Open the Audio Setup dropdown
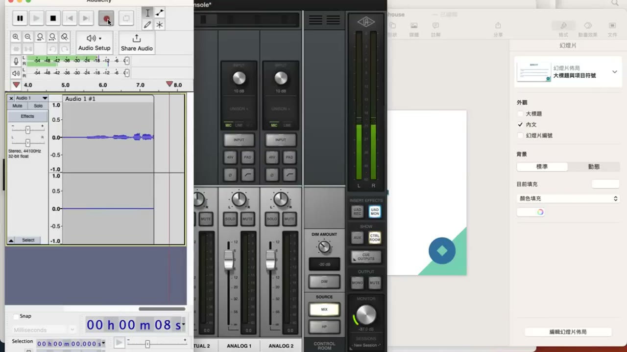The height and width of the screenshot is (352, 627). [94, 43]
